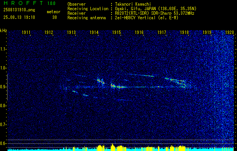The height and width of the screenshot is (151, 237).
Task: Click time axis marker 1914
Action: (94, 32)
